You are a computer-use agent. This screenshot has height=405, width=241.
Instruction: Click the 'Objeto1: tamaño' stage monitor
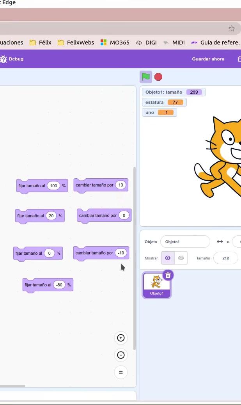(174, 92)
